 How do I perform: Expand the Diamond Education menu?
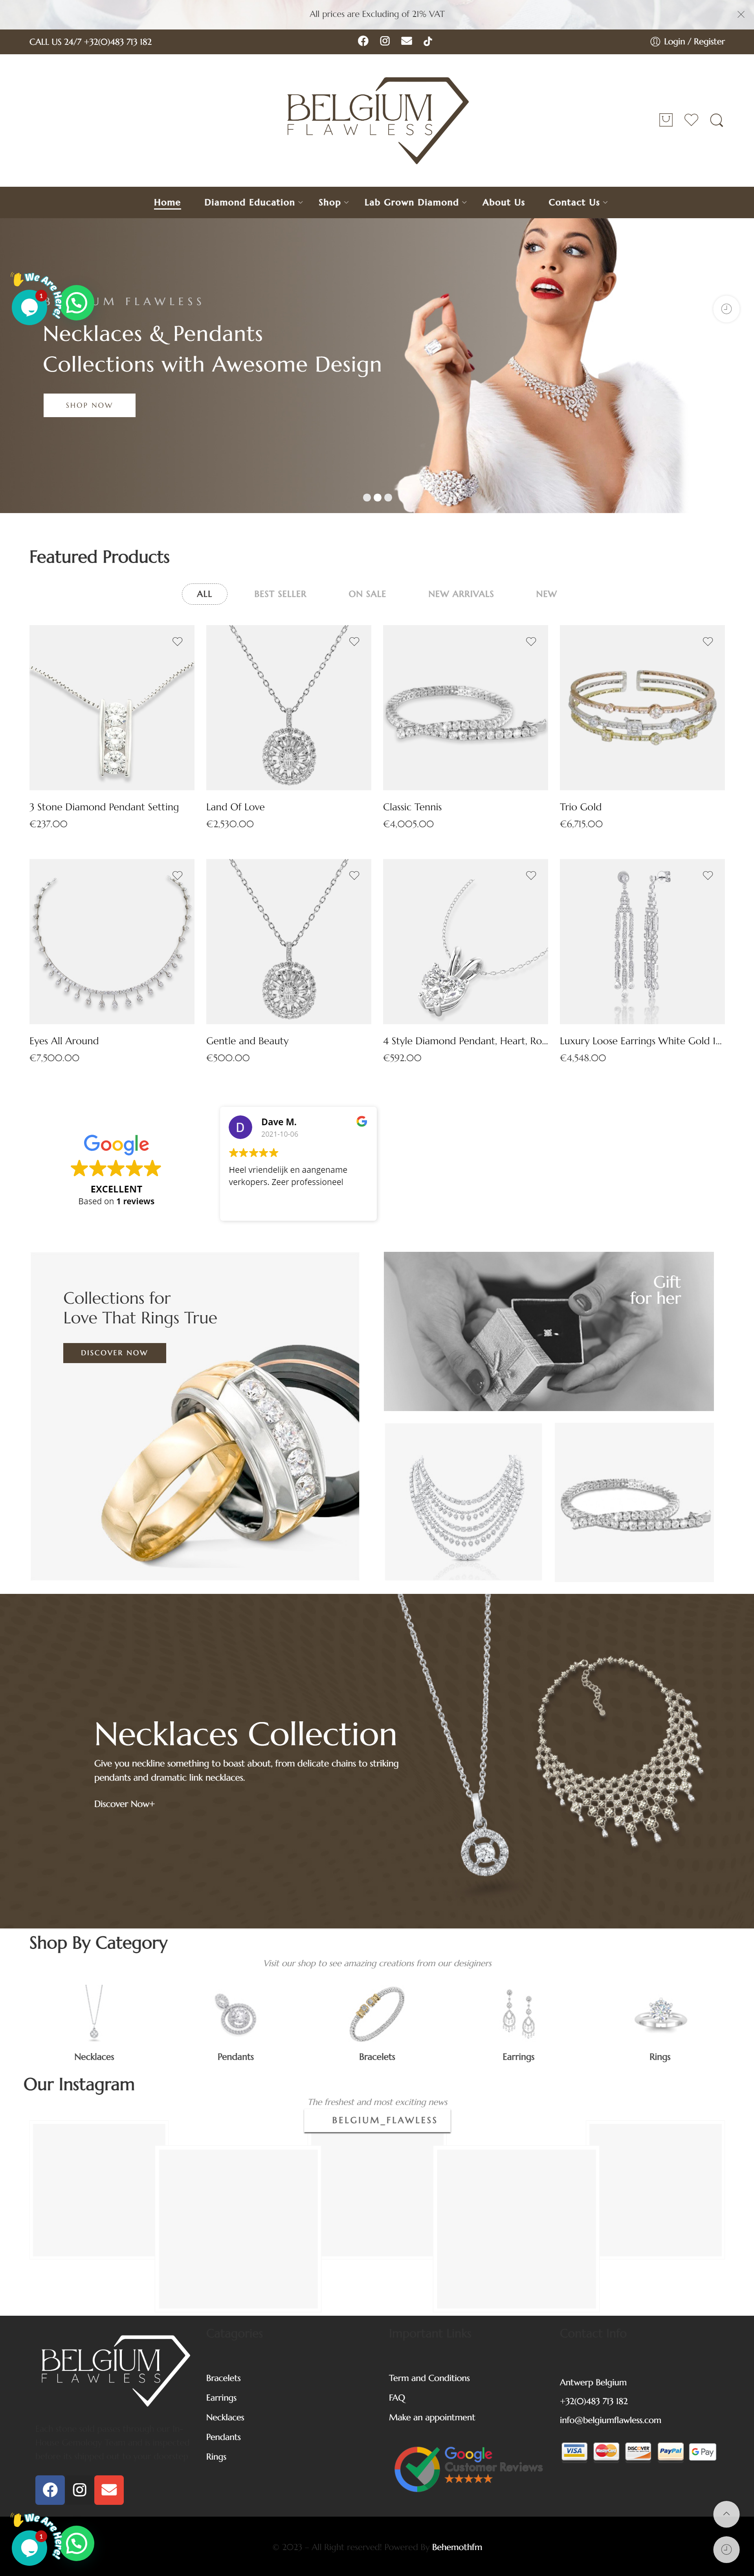[253, 202]
